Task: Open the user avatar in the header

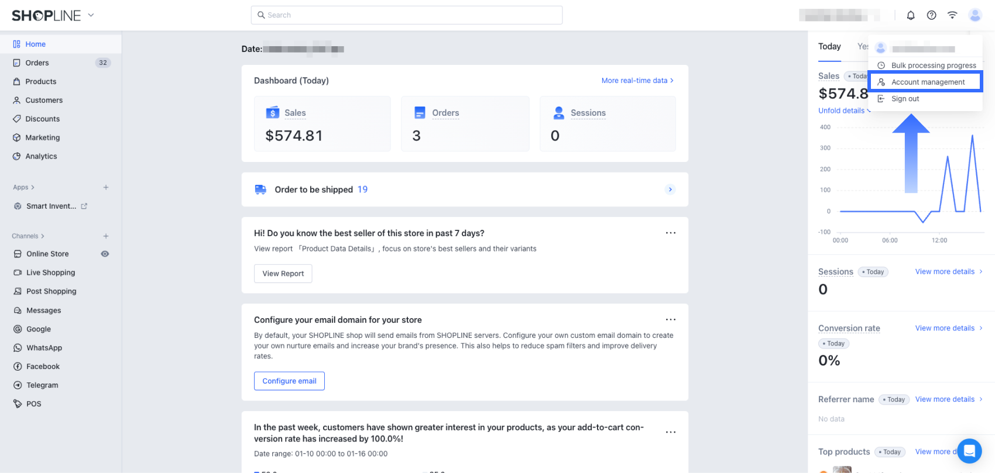Action: pyautogui.click(x=975, y=15)
